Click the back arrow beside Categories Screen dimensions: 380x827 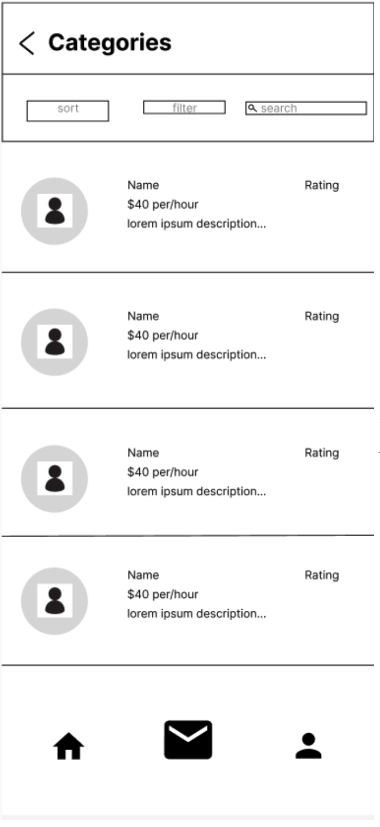pyautogui.click(x=27, y=43)
